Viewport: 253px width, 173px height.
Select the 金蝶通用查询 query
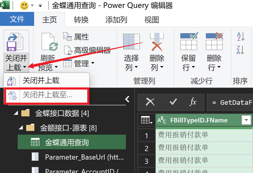[x=72, y=142]
